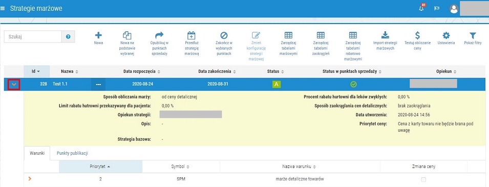Screen dimensions: 489x187
Task: Open Zarządzaj tabelami zaokrągleń
Action: click(x=321, y=43)
